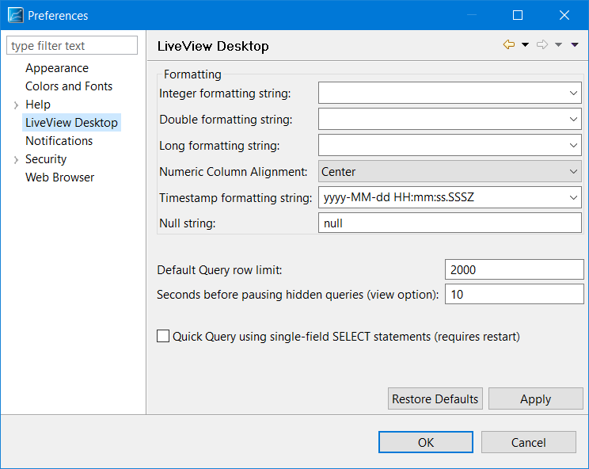Click Restore Defaults button

(435, 398)
